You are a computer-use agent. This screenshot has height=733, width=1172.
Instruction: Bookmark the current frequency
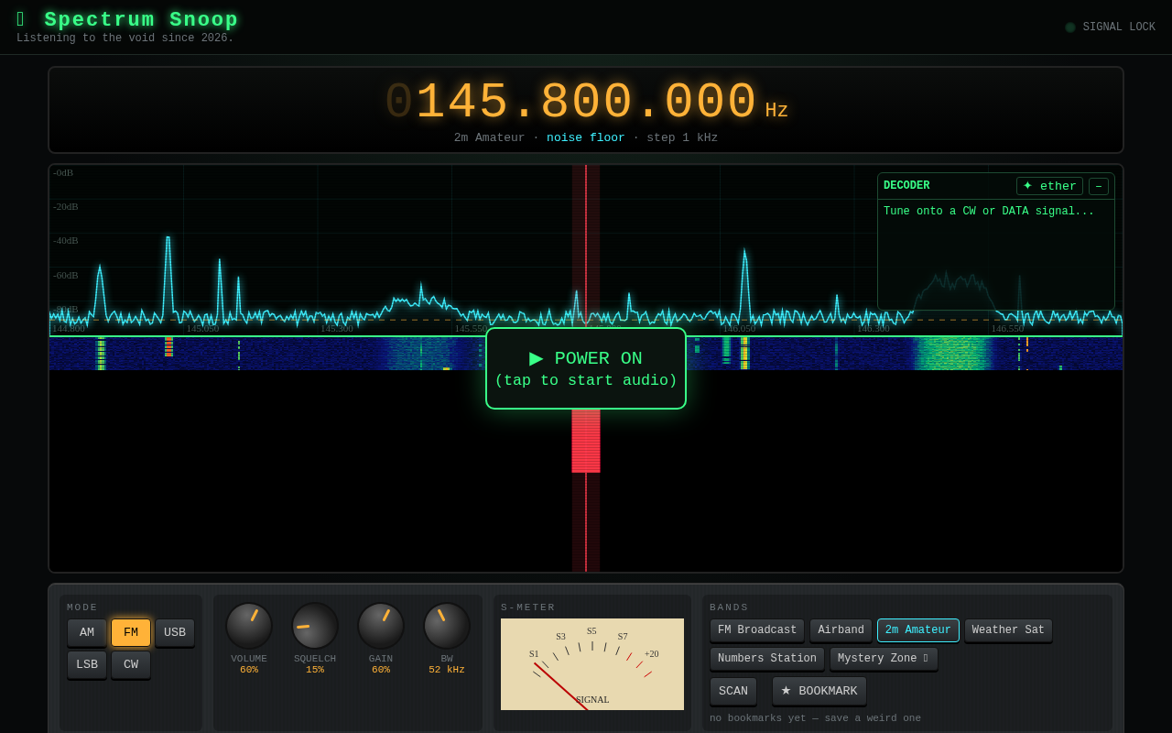click(x=819, y=691)
